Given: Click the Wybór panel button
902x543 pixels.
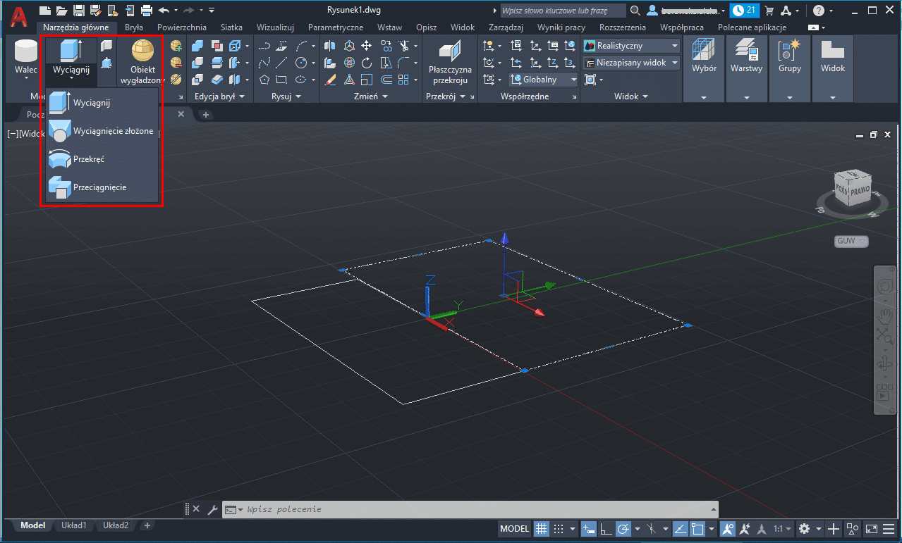Looking at the screenshot, I should [x=704, y=69].
